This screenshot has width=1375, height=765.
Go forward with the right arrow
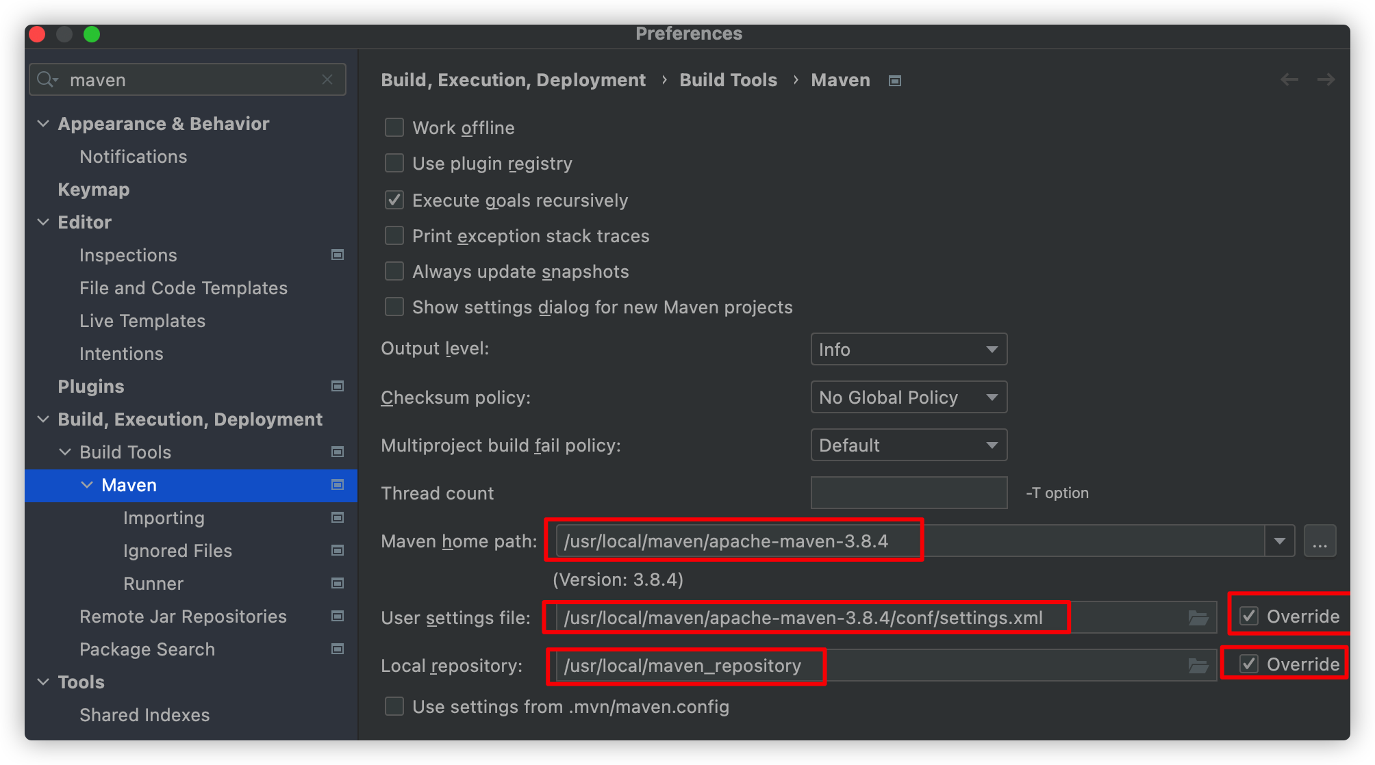click(x=1326, y=80)
